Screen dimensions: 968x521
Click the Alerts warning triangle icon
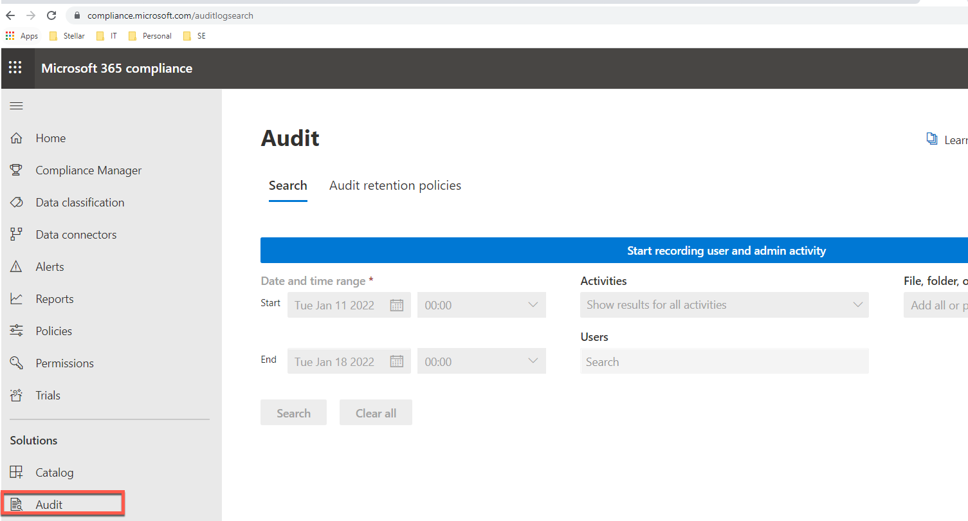17,267
